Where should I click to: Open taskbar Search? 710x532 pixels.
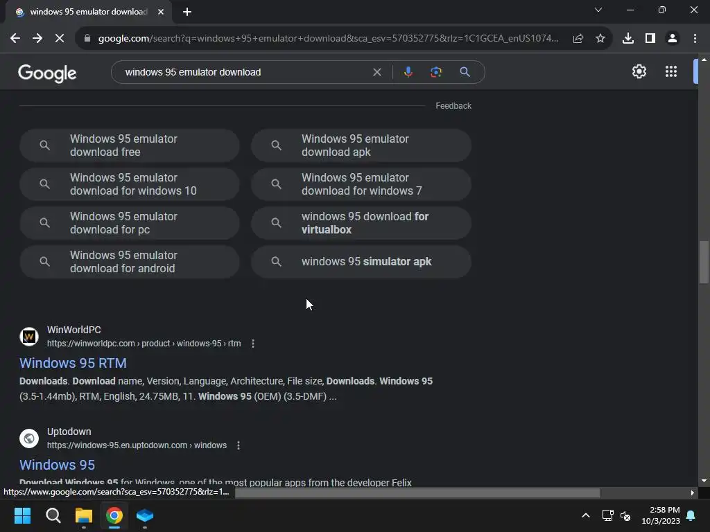53,515
